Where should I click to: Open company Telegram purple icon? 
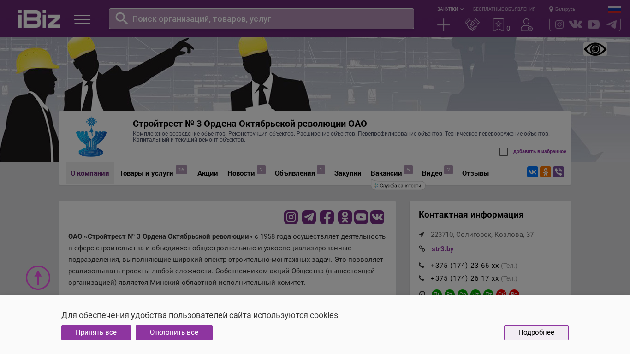coord(309,217)
